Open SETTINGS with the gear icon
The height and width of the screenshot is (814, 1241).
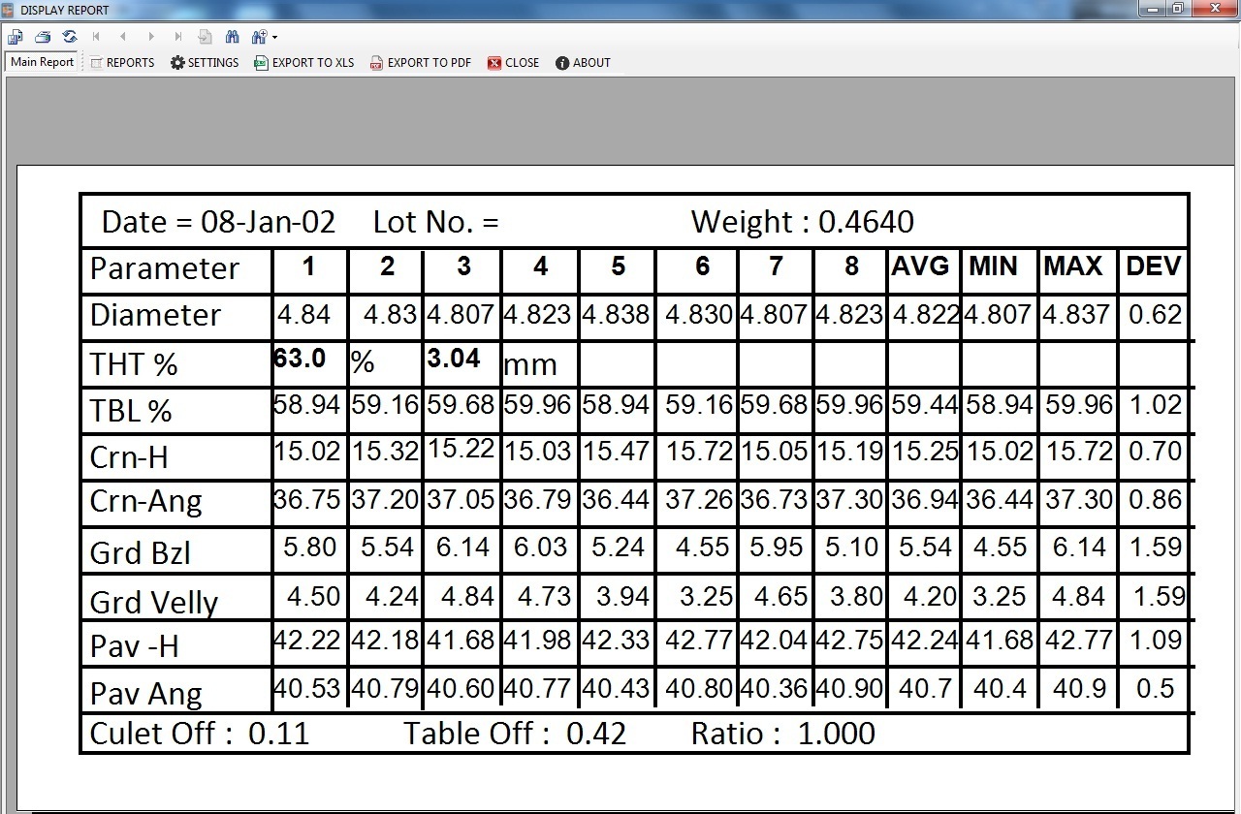(x=205, y=62)
